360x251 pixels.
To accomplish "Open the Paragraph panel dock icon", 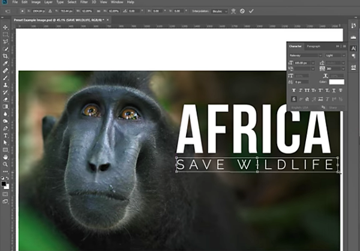I will tap(353, 56).
